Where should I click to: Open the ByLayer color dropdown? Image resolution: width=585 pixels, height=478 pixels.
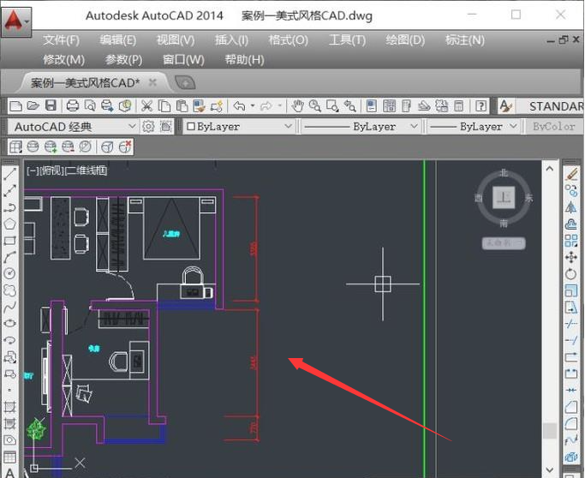click(238, 127)
